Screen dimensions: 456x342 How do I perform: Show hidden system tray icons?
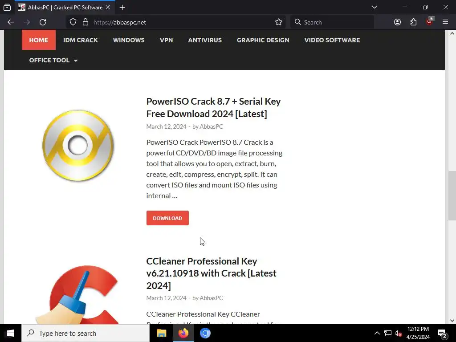coord(377,333)
